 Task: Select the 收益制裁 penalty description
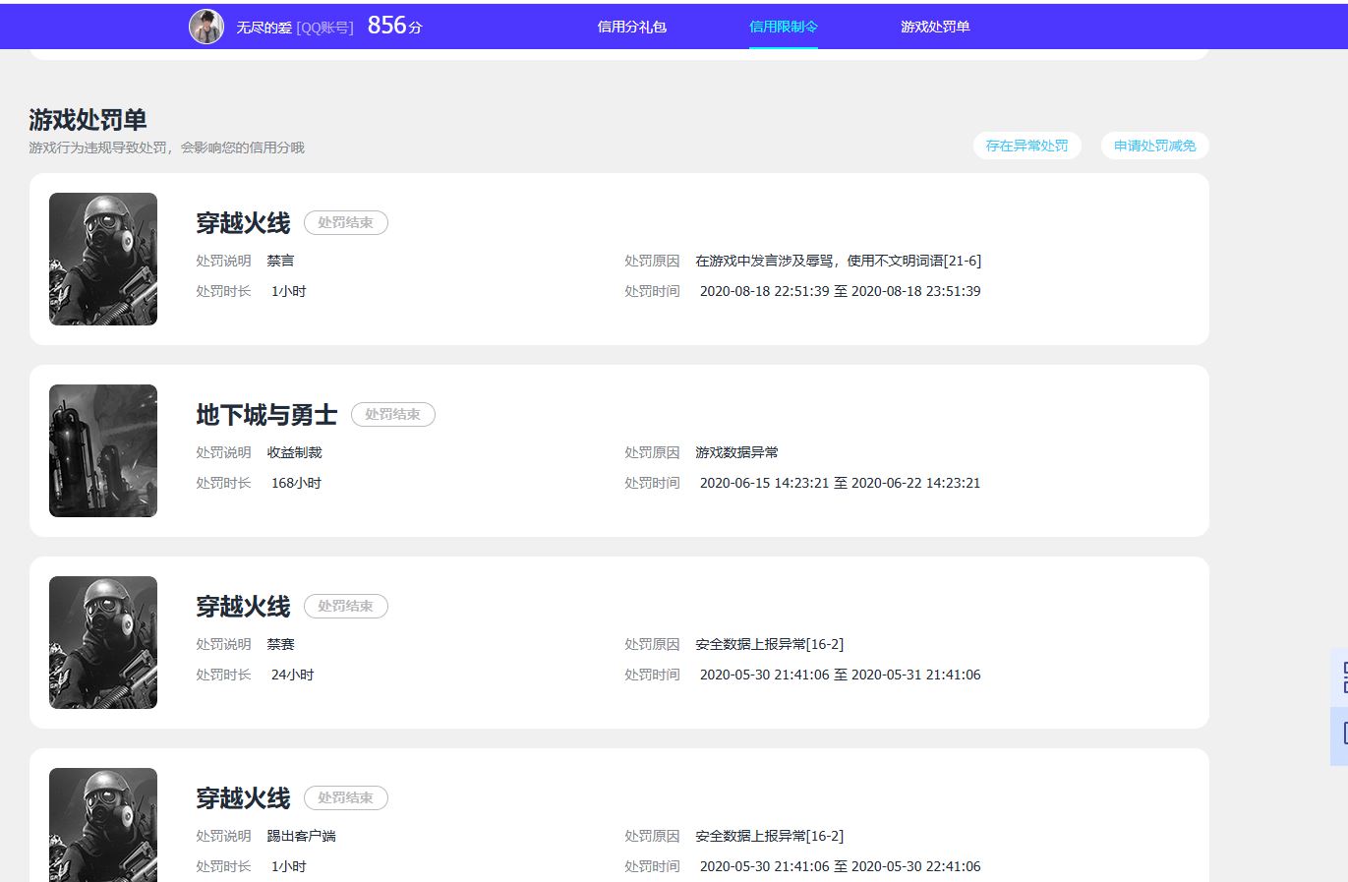click(294, 452)
